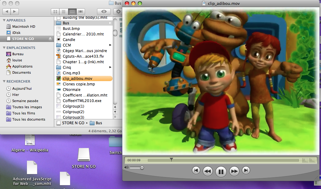Click STORE N GO in path bar

pos(71,123)
